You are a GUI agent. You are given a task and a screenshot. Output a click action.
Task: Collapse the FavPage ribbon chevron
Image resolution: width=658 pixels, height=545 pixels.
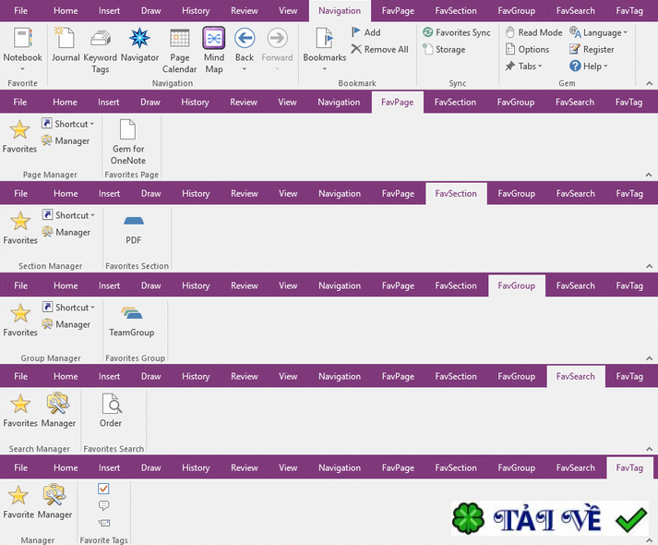point(649,175)
